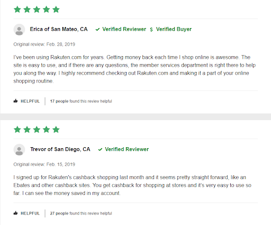This screenshot has height=225, width=271.
Task: Mark Trevor's review as HELPFUL
Action: point(26,213)
